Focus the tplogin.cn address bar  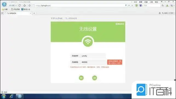[x=79, y=5]
